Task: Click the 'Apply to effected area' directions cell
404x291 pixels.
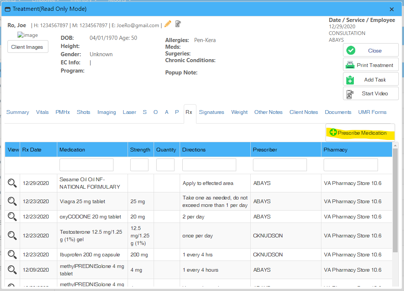Action: (x=215, y=183)
